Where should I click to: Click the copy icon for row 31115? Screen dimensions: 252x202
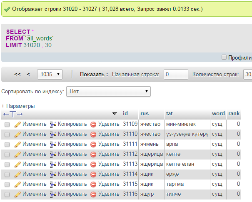(x=52, y=184)
